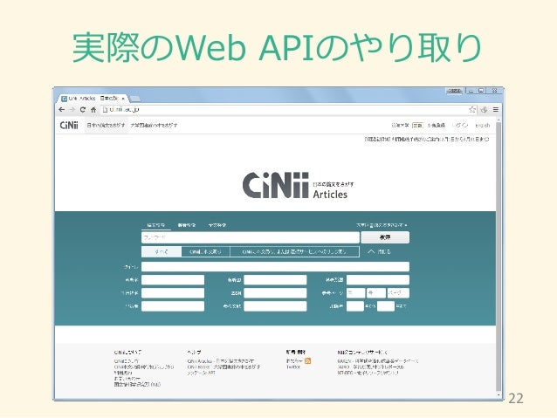Click the ISSN input field
Image resolution: width=557 pixels, height=418 pixels.
pyautogui.click(x=275, y=293)
